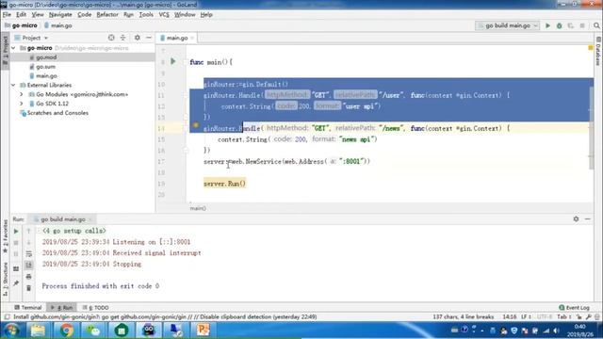This screenshot has width=603, height=339.
Task: Pin the Run tab with pin icon
Action: pos(16,283)
